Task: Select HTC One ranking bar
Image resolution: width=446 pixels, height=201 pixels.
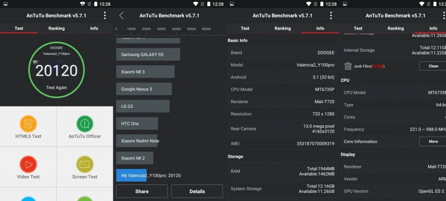Action: pos(137,124)
